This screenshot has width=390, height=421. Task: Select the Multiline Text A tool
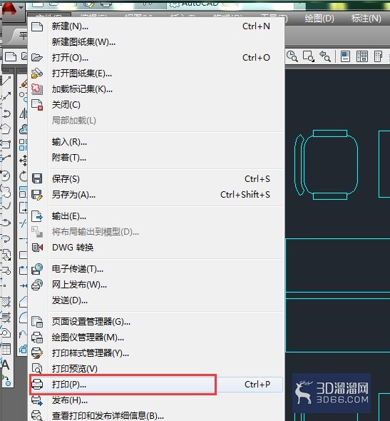pyautogui.click(x=6, y=365)
